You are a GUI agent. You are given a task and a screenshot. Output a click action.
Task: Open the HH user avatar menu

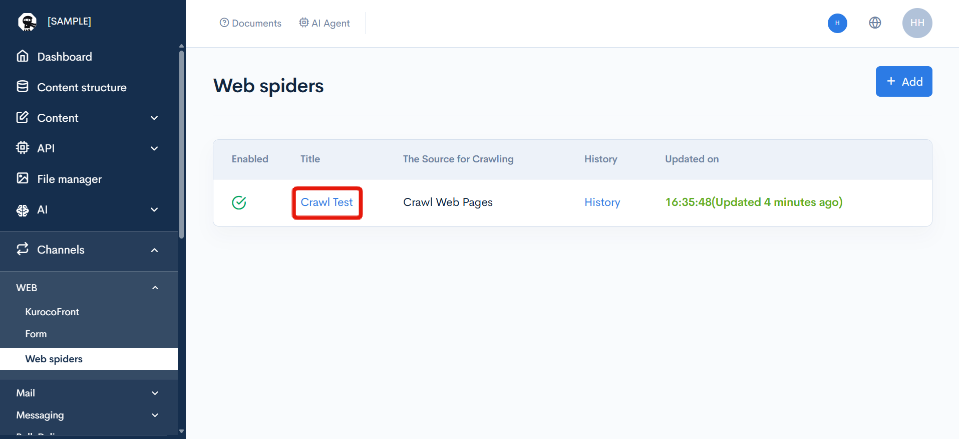click(x=917, y=23)
